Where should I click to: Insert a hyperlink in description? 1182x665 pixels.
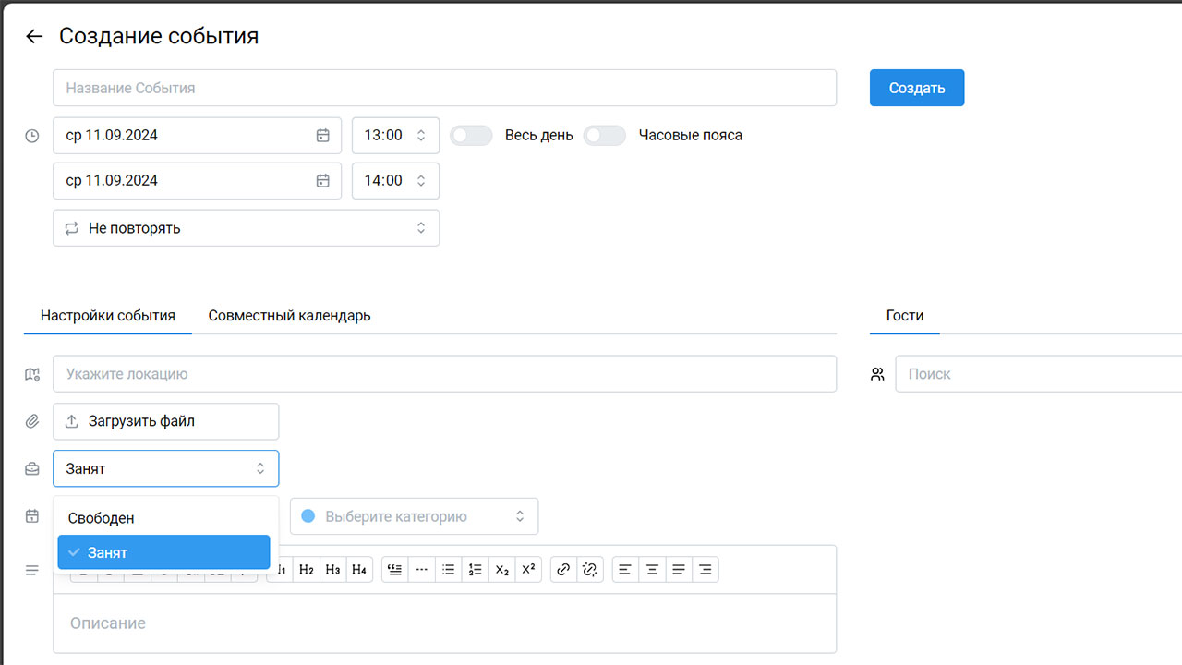pyautogui.click(x=563, y=570)
